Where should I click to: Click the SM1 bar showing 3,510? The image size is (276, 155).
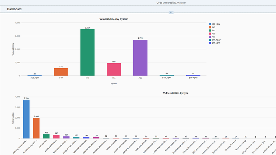coord(88,53)
